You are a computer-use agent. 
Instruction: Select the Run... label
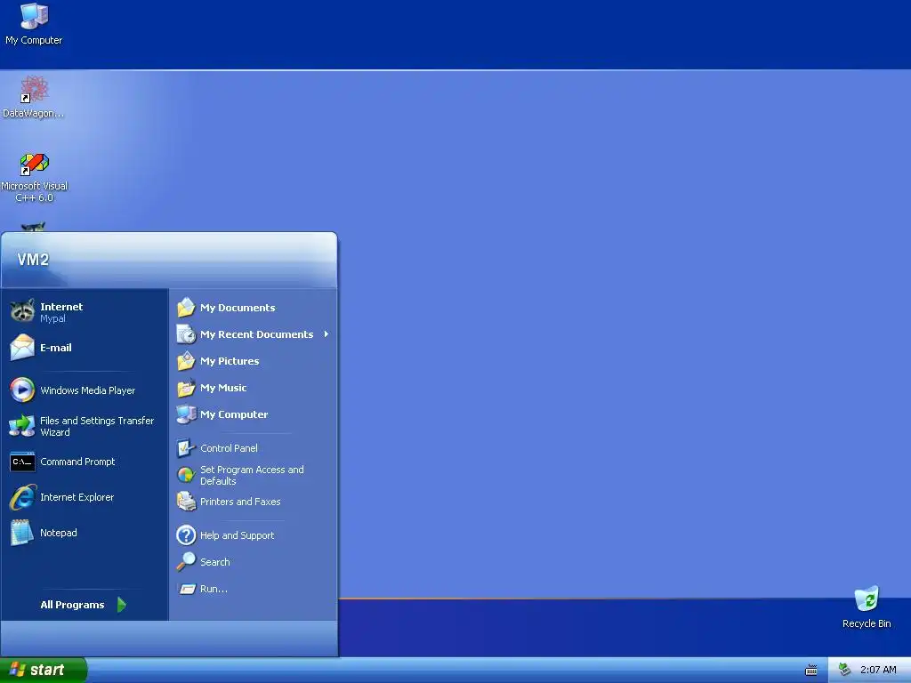(x=214, y=589)
